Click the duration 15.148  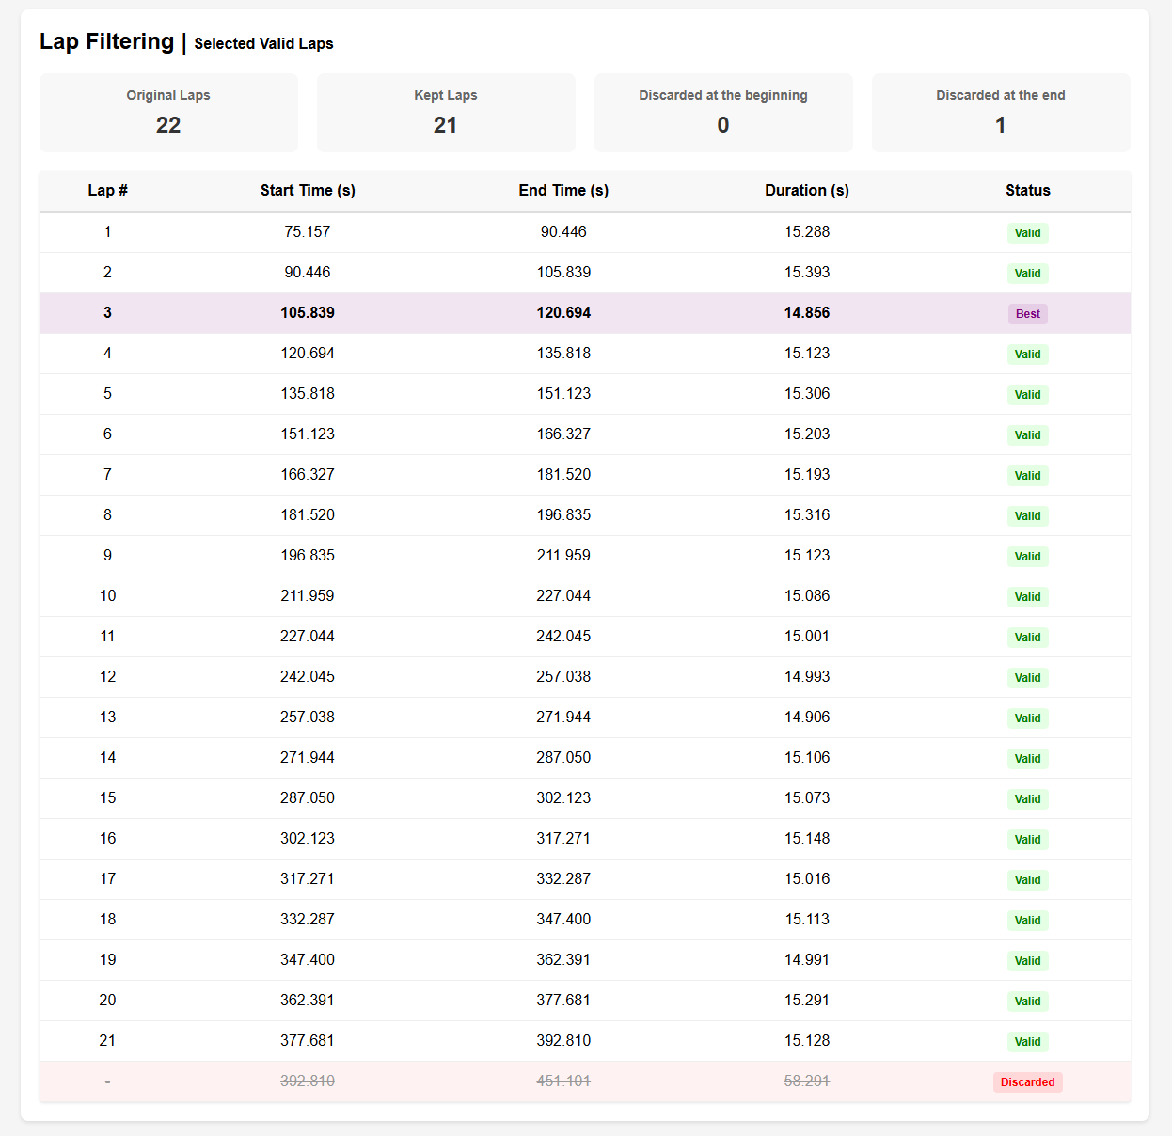point(807,839)
